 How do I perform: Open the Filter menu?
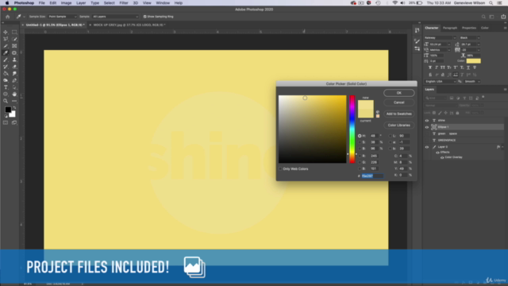124,3
